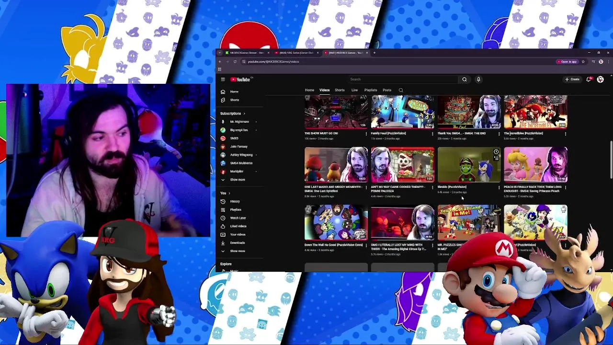Open browser tab search dropdown
The width and height of the screenshot is (613, 345).
coord(220,53)
